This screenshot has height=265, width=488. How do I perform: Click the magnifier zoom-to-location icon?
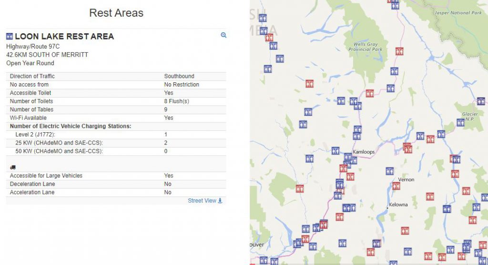click(224, 35)
